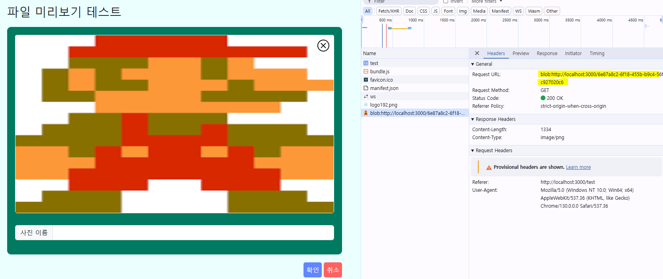Select the manifest.json request row
663x279 pixels.
(x=415, y=88)
